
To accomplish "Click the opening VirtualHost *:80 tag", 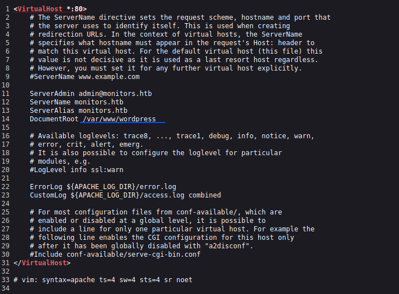I will point(50,9).
